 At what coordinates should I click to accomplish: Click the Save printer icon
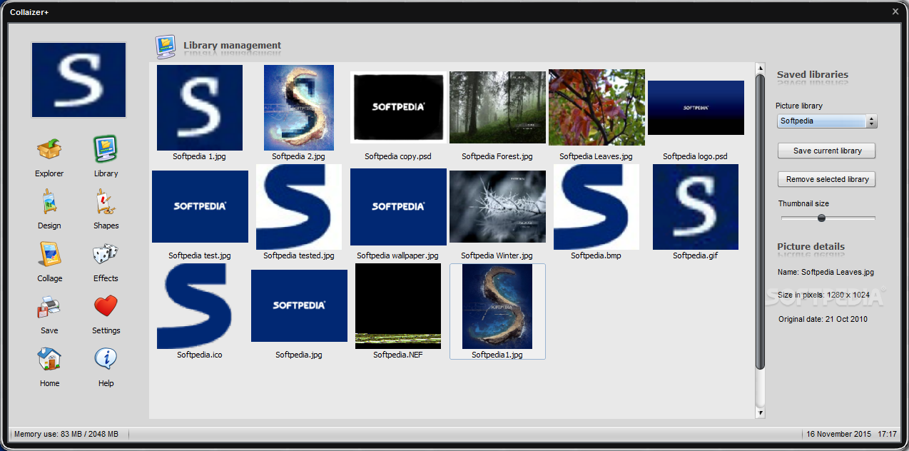pyautogui.click(x=49, y=307)
